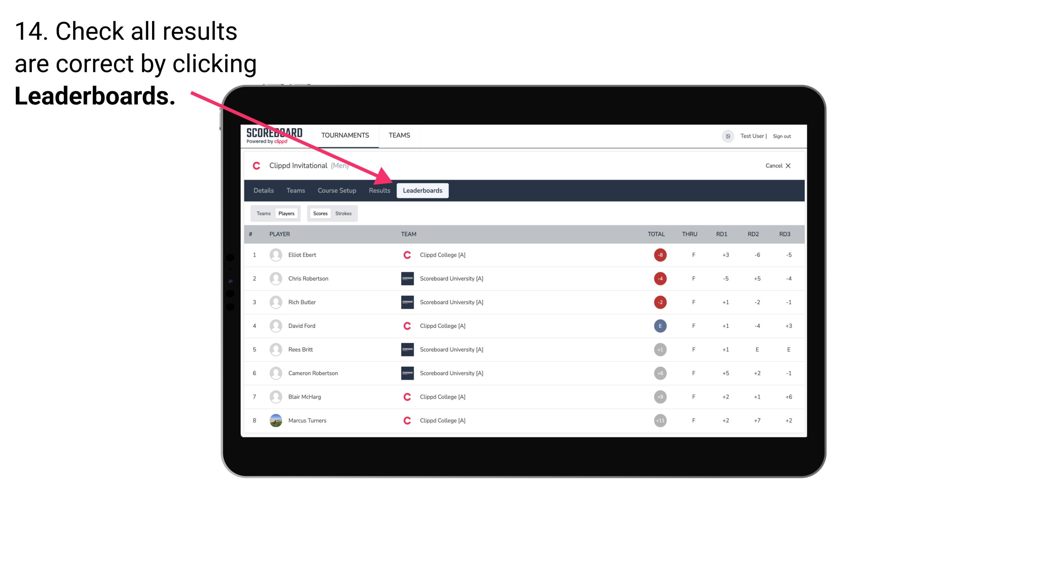Click Scoreboard University icon next to Rees Britt
Viewport: 1046px width, 562px height.
(405, 349)
